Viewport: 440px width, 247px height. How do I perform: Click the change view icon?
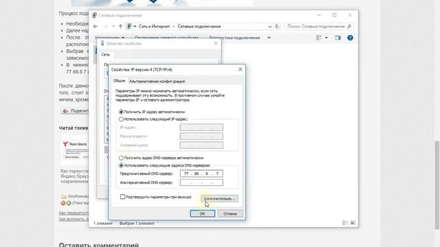[318, 38]
